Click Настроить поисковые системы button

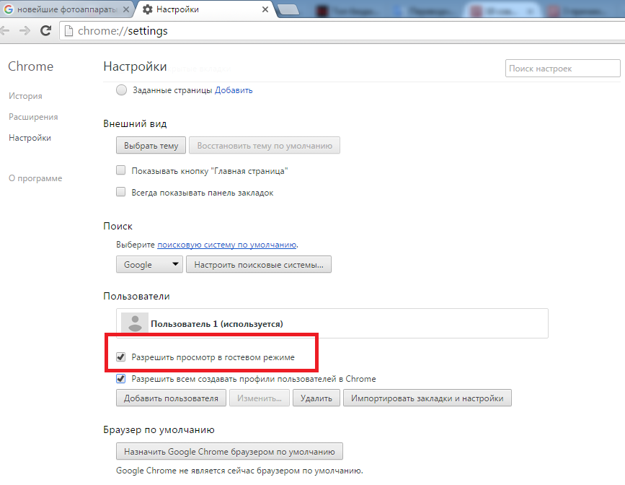259,264
